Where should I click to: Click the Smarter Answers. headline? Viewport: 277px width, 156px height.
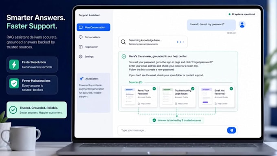tap(36, 18)
